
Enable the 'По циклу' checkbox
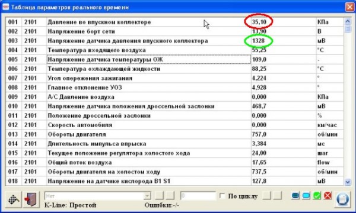tap(223, 196)
